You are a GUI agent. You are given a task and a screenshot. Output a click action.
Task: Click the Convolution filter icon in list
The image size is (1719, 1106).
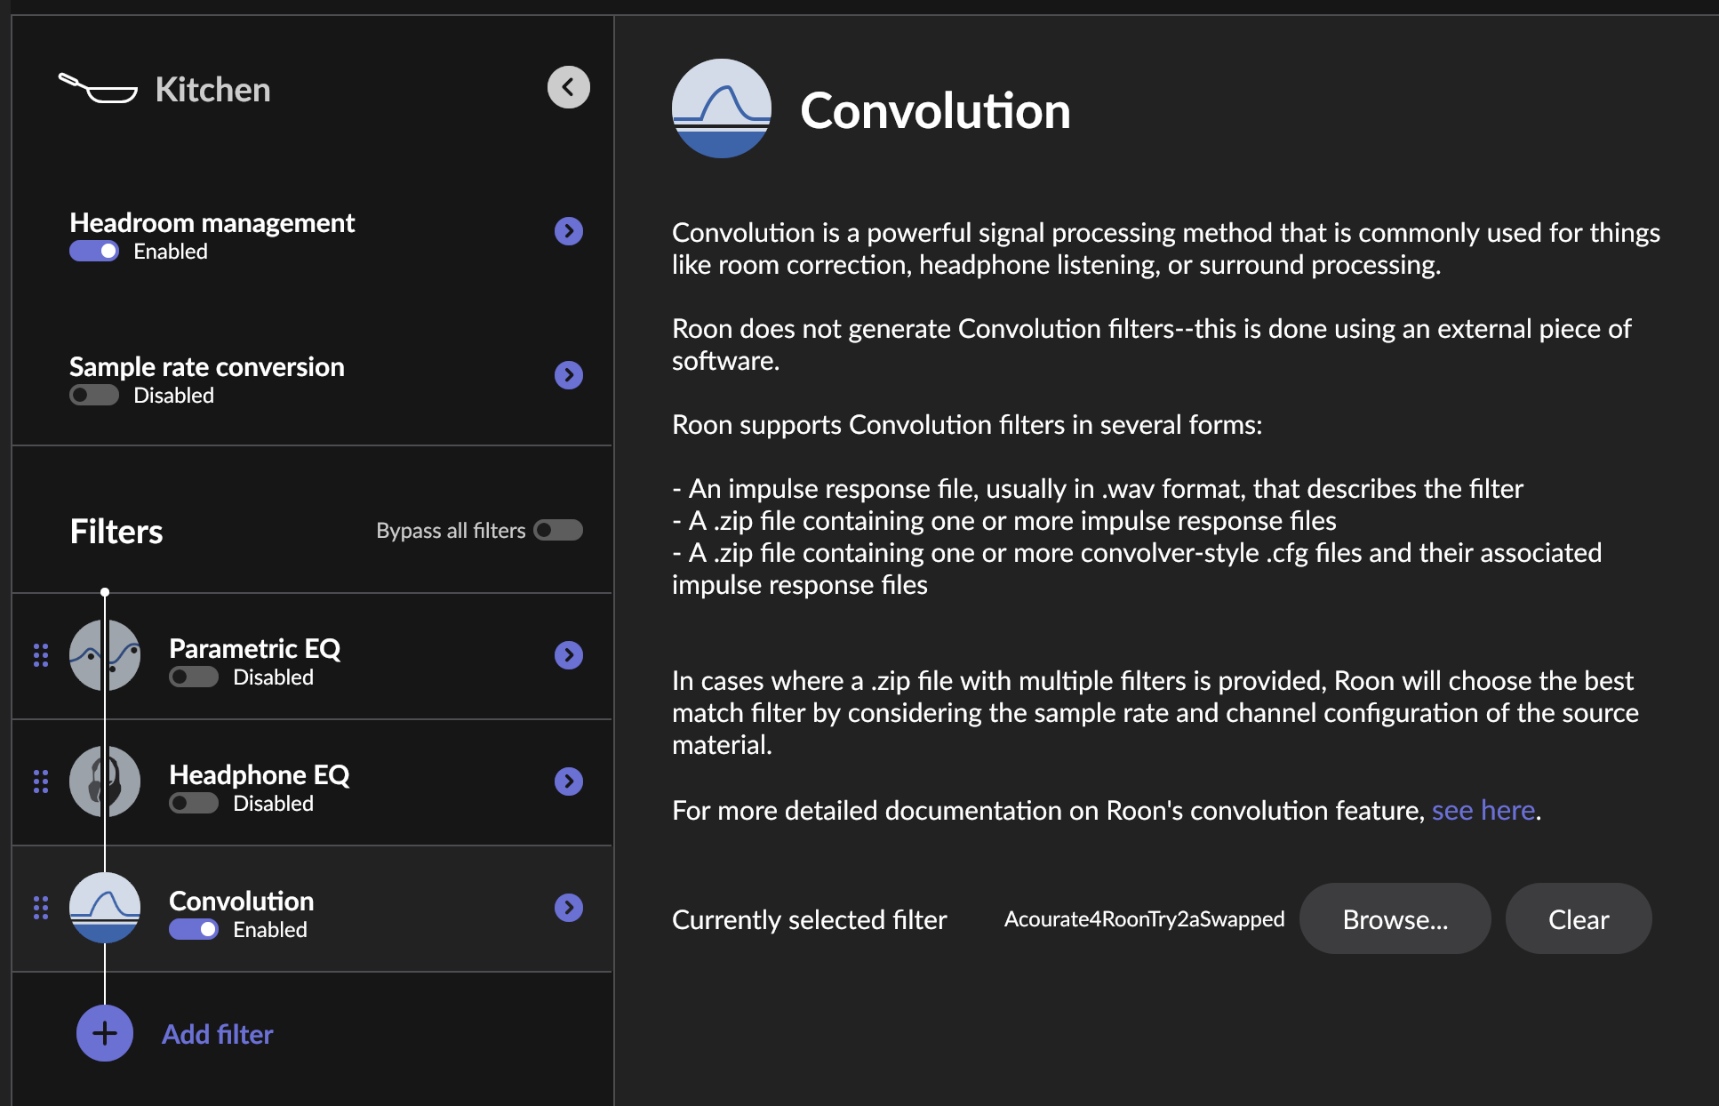click(105, 908)
